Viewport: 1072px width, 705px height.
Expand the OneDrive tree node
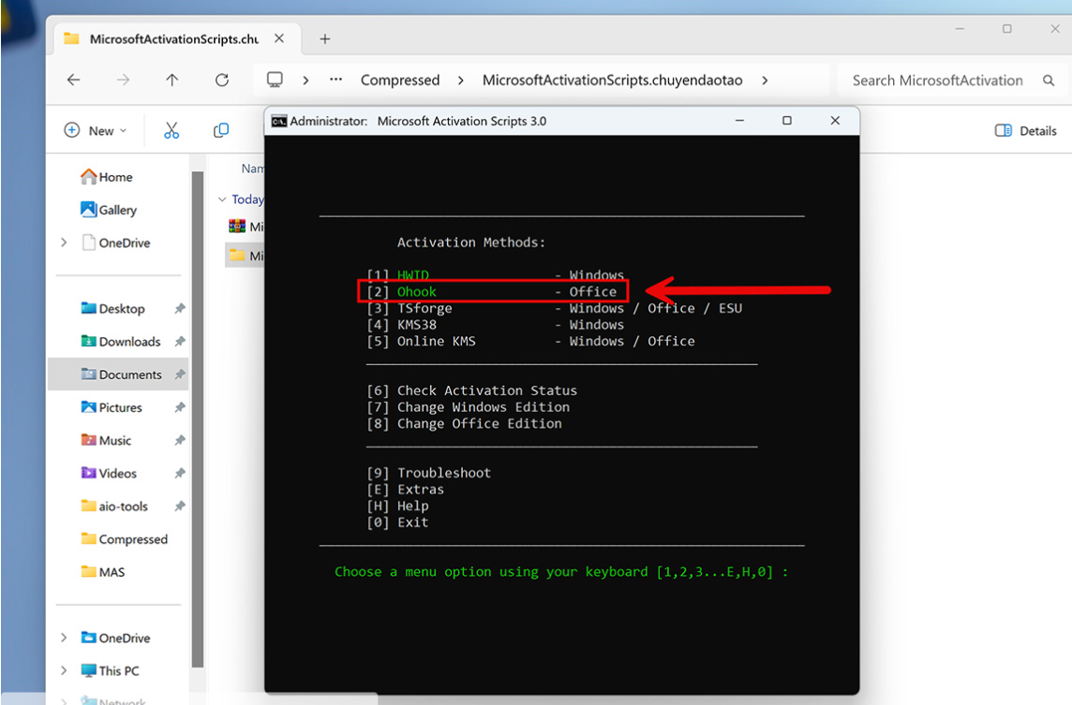(x=64, y=242)
